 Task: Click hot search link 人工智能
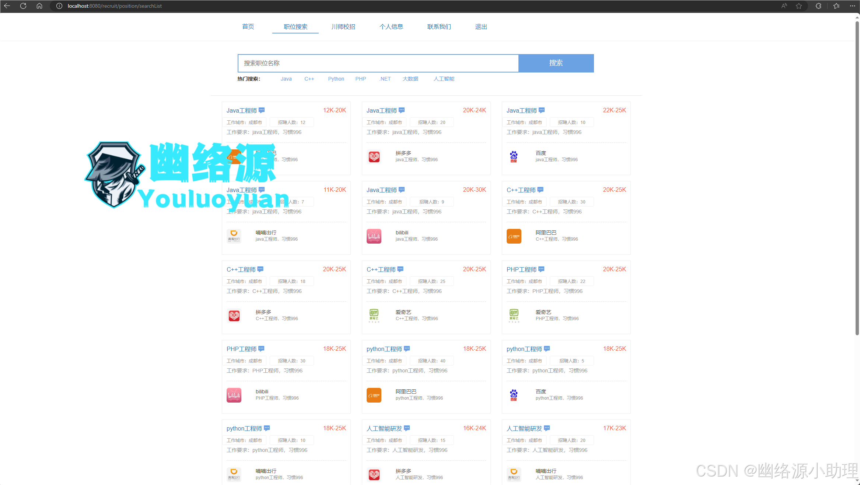click(444, 79)
